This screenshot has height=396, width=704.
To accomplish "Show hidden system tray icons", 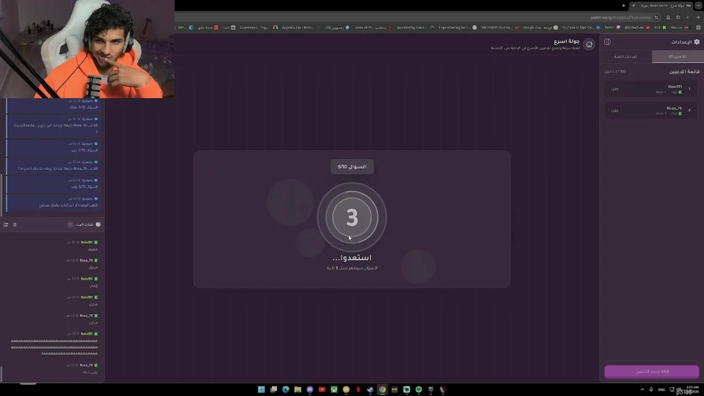I will coord(642,389).
